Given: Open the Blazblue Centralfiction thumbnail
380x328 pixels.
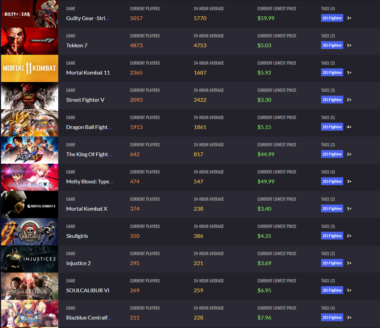Looking at the screenshot, I should click(x=30, y=313).
